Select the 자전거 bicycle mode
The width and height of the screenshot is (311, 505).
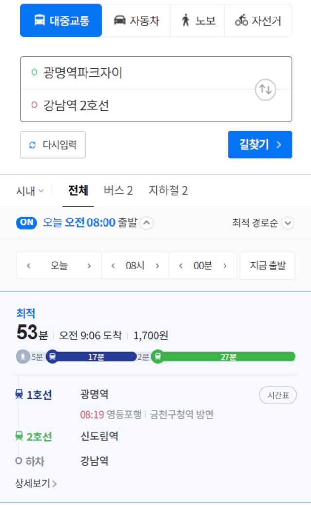(x=258, y=20)
